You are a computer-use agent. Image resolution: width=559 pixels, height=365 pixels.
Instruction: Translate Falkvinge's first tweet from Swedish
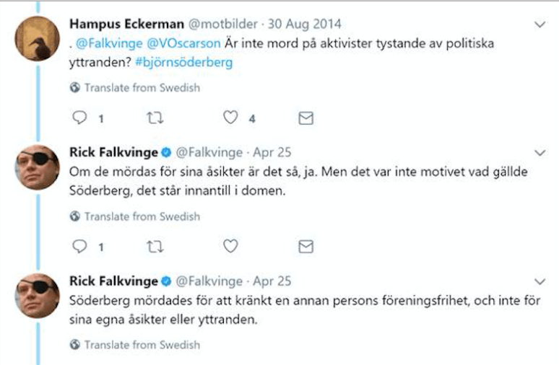pos(136,216)
